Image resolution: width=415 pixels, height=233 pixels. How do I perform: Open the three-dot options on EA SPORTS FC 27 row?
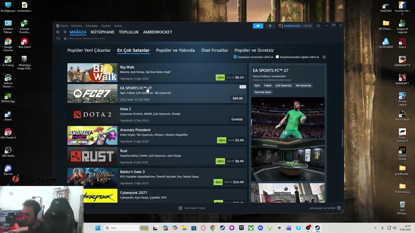click(x=243, y=87)
